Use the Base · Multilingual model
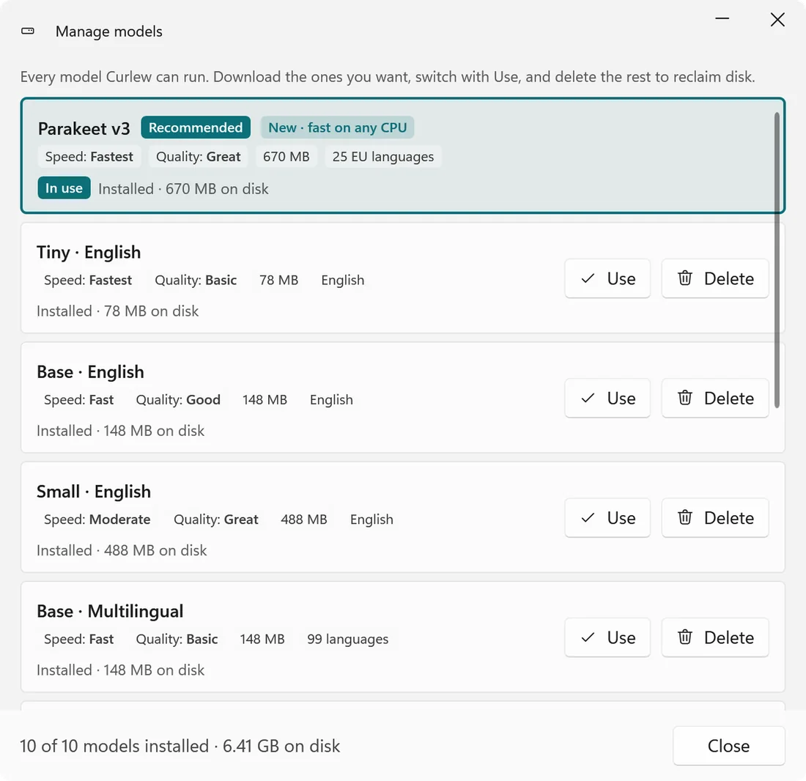This screenshot has height=781, width=806. (x=607, y=637)
